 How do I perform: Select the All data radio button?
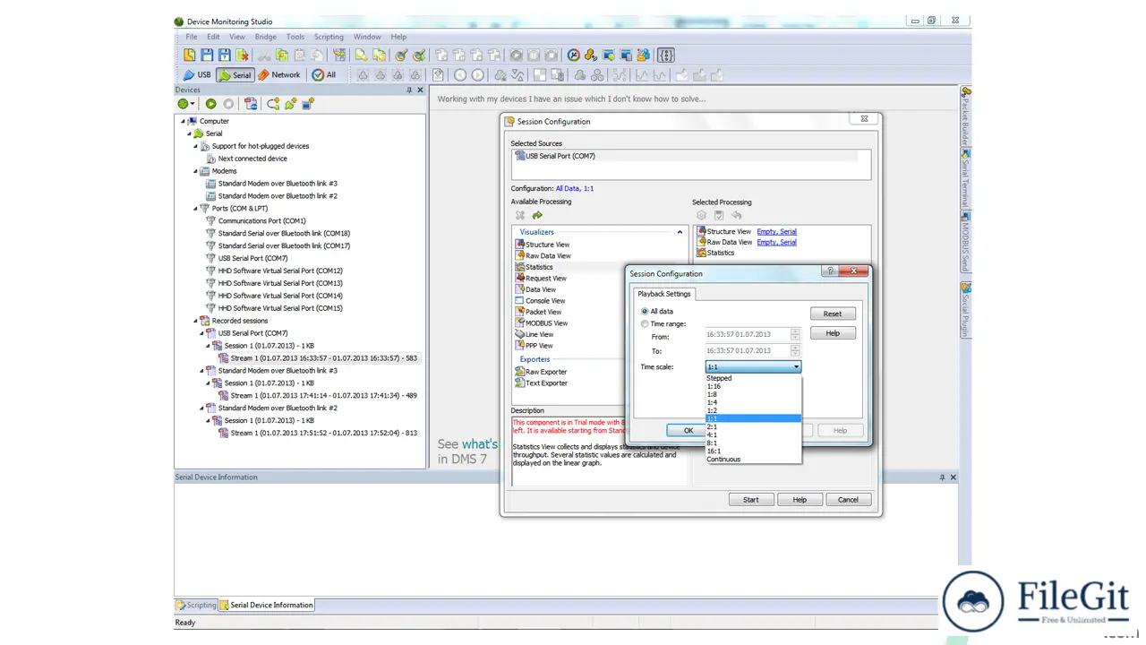tap(645, 312)
